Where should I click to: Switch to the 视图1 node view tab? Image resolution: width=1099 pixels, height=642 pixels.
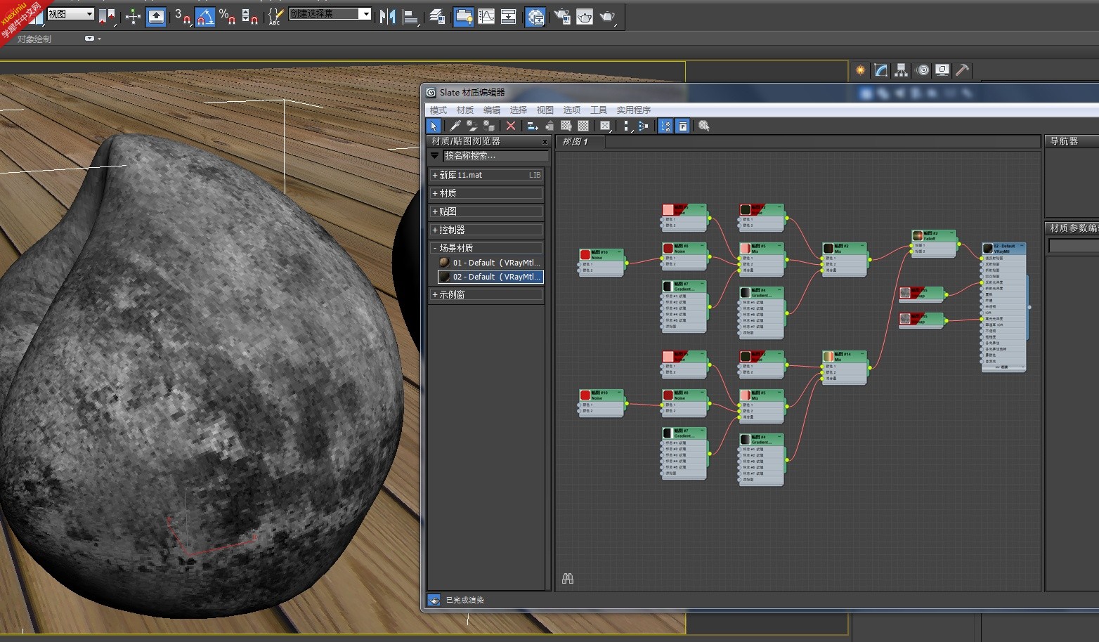pyautogui.click(x=580, y=142)
